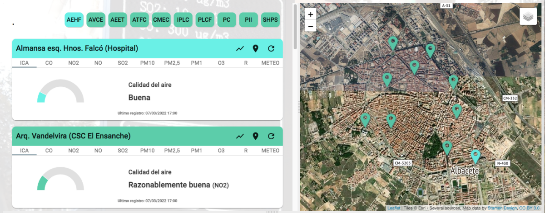Screen dimensions: 545x213
Task: Select the IPLC station button
Action: [183, 20]
